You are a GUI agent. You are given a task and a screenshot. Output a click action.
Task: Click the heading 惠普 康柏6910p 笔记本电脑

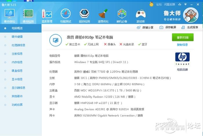[90, 37]
